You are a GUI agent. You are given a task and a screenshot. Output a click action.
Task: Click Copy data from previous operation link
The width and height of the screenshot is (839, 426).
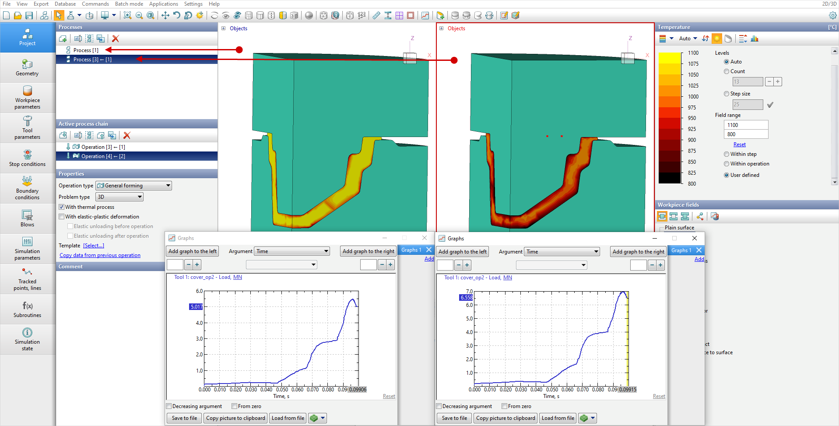pyautogui.click(x=100, y=255)
